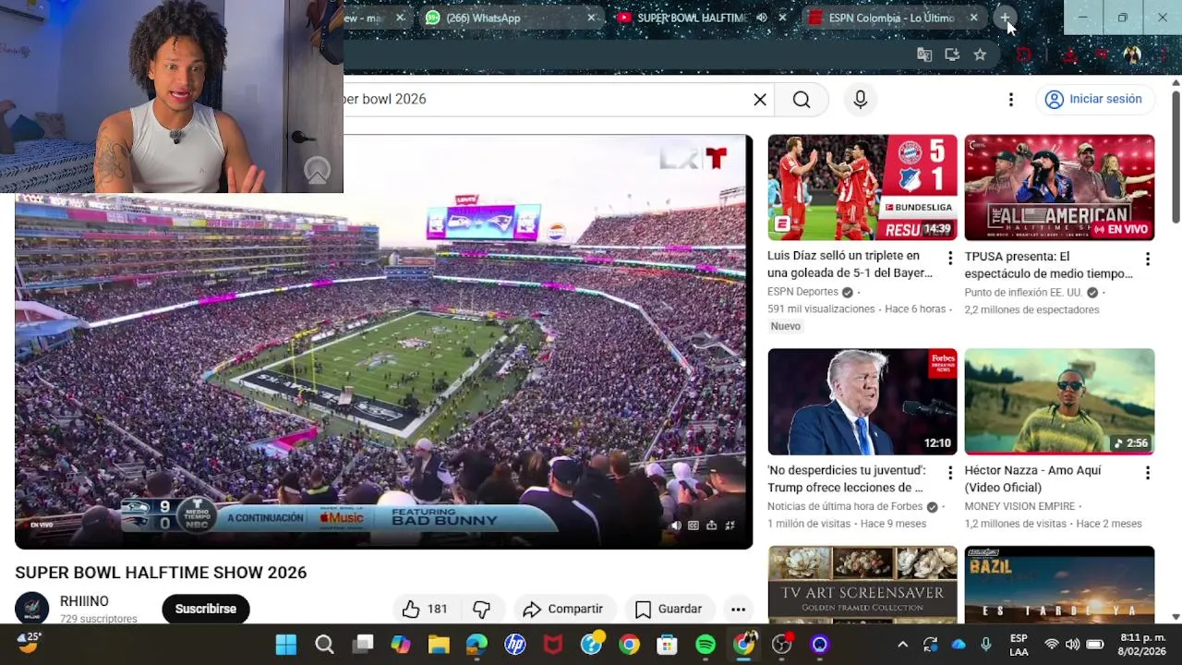Click the Iniciar sesión button
This screenshot has height=665, width=1182.
tap(1094, 99)
